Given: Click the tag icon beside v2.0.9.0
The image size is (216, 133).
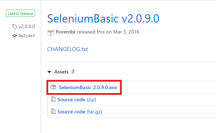Looking at the screenshot, I should [x=15, y=26].
